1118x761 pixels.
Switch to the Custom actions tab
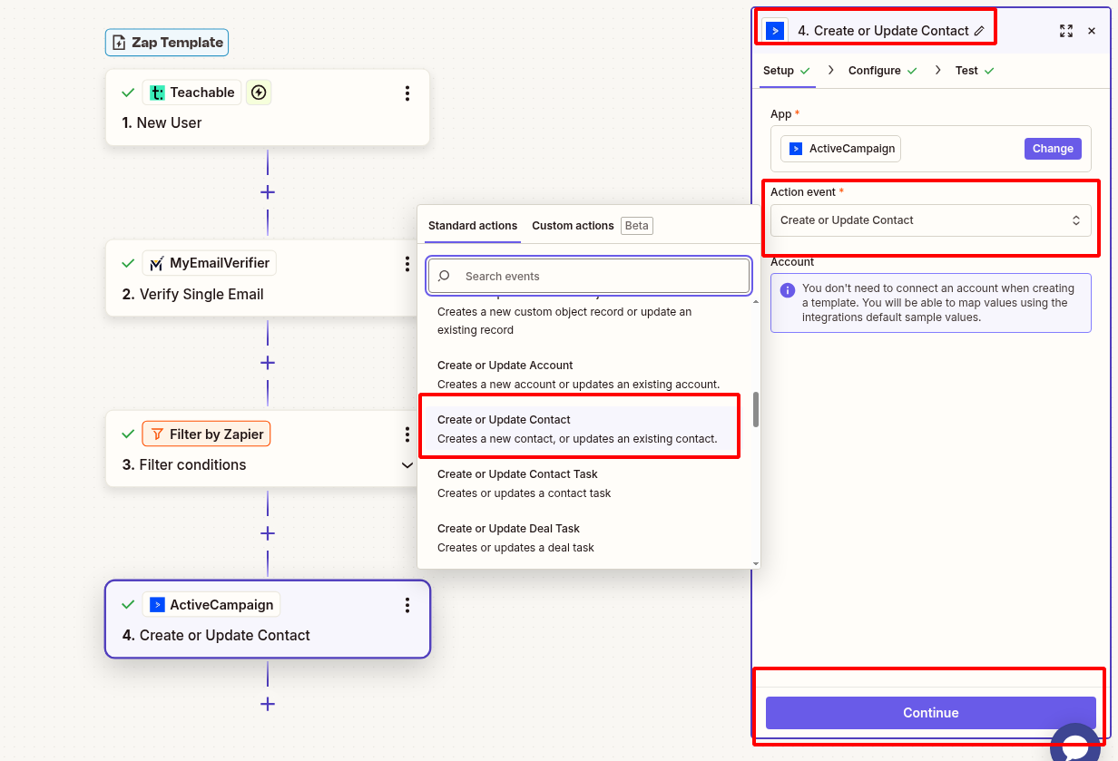click(x=572, y=225)
